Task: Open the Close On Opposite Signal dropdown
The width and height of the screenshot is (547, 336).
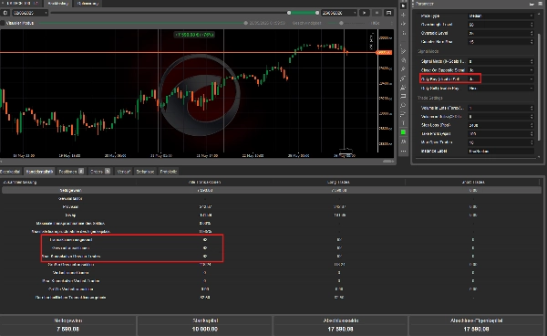Action: point(501,70)
